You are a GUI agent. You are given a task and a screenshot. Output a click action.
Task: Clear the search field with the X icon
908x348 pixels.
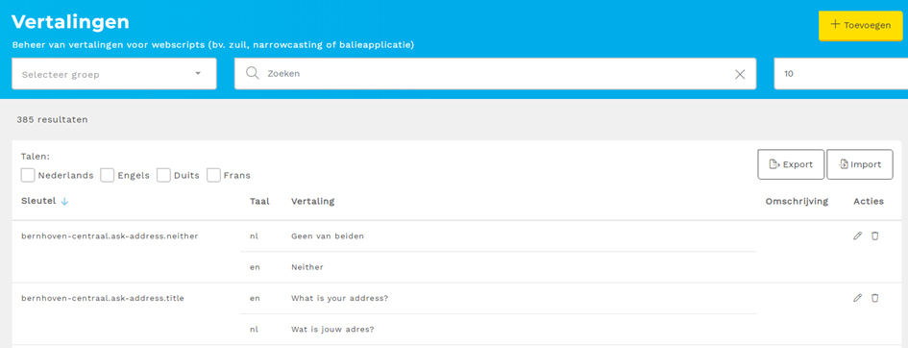[740, 74]
